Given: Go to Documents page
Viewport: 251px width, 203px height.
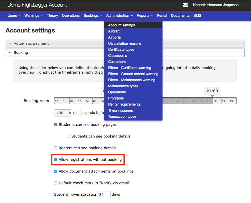Looking at the screenshot, I should pos(180,15).
